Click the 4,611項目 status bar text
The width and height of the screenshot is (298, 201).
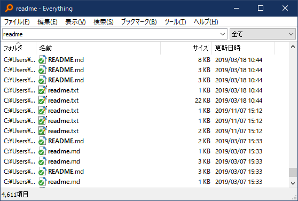coord(15,195)
